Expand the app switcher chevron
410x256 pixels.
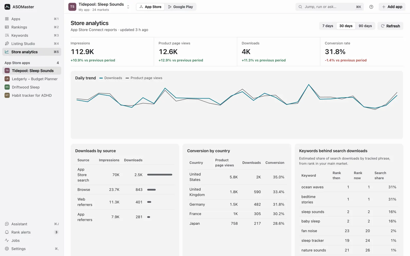[128, 7]
